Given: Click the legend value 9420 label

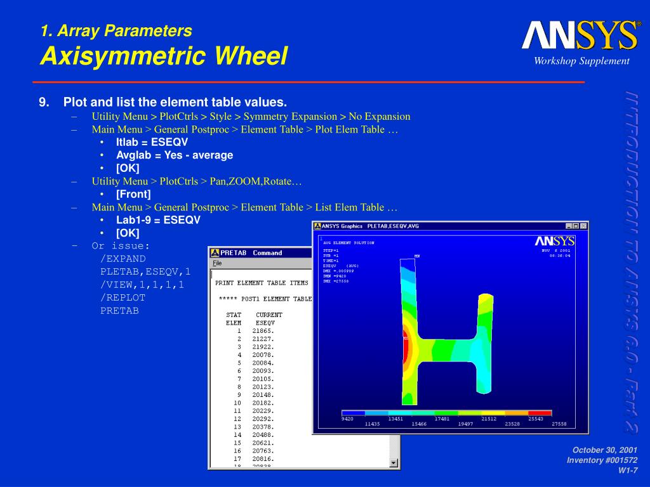Looking at the screenshot, I should pyautogui.click(x=347, y=419).
